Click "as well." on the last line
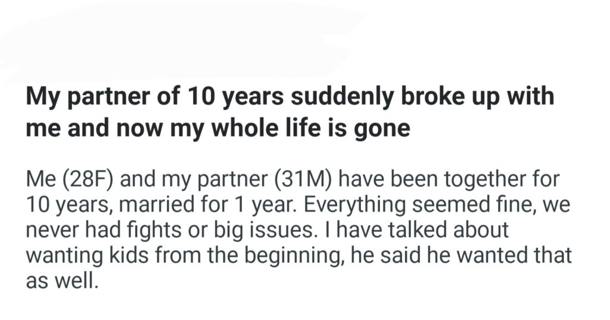This screenshot has height=320, width=610. tap(61, 281)
